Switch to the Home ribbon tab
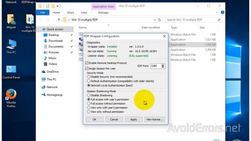This screenshot has height=141, width=251. [56, 13]
